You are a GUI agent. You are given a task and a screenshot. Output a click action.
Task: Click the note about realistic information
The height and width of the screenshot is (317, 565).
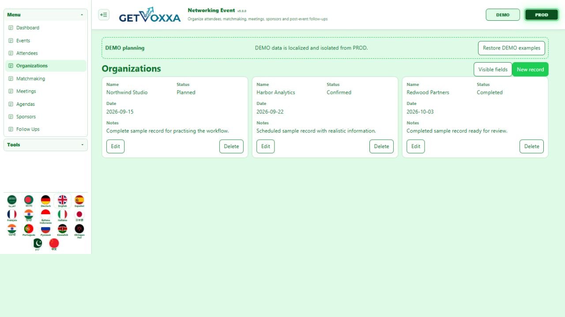tap(316, 131)
